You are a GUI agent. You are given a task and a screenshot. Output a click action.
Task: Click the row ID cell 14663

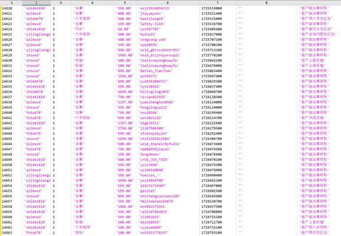coord(7,232)
